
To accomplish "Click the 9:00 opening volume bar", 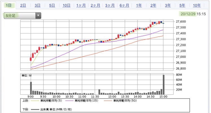I will click(31, 88).
